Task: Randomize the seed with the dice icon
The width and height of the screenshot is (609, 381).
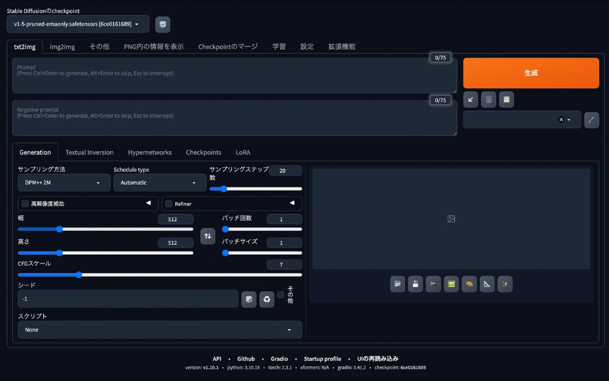Action: tap(248, 299)
